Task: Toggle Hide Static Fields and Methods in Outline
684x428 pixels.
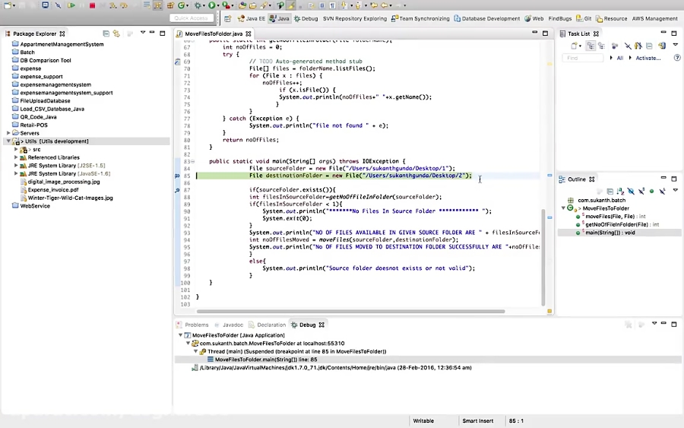Action: (x=641, y=191)
